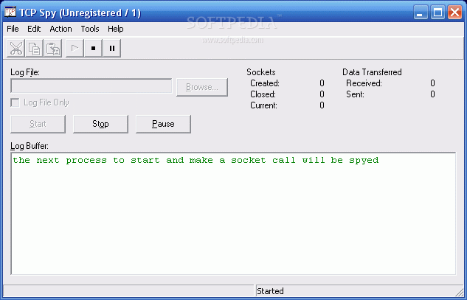
Task: Click the Start text button
Action: 38,124
